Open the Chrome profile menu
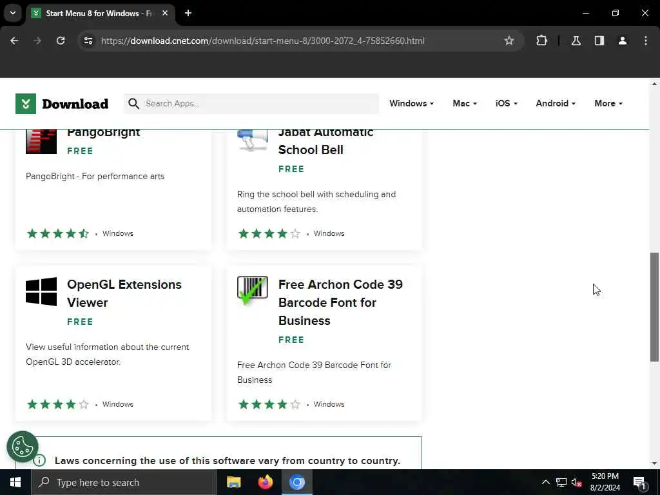This screenshot has width=660, height=495. click(x=622, y=41)
